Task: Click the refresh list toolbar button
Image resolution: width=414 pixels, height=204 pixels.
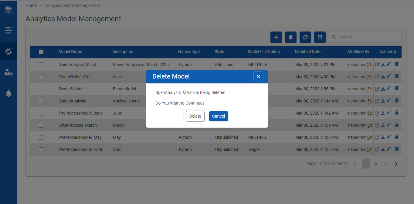Action: pyautogui.click(x=305, y=37)
